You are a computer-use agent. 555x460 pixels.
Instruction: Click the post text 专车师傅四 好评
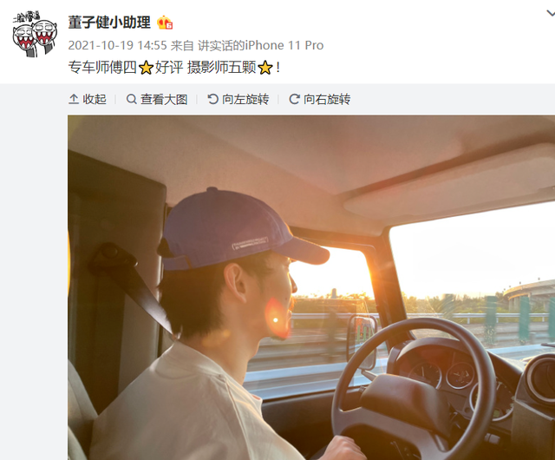coord(126,68)
